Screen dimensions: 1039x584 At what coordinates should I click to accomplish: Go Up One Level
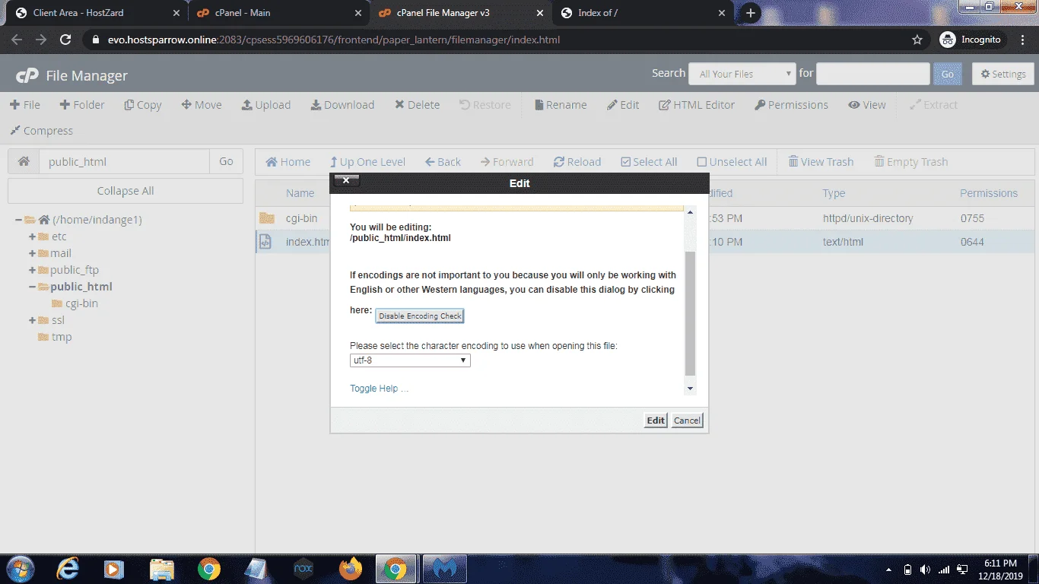[367, 162]
